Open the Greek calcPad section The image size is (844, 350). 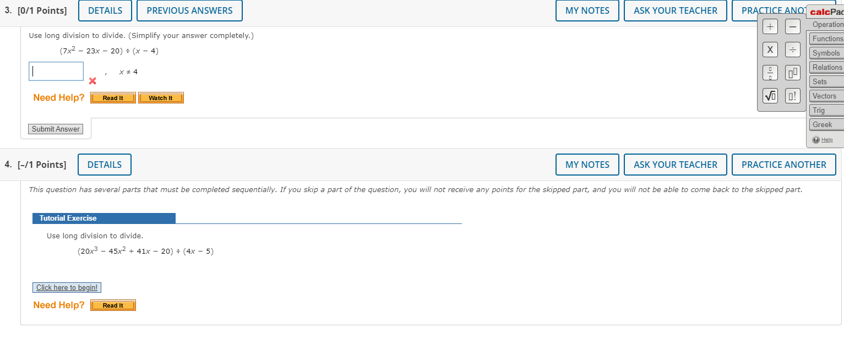pyautogui.click(x=826, y=124)
